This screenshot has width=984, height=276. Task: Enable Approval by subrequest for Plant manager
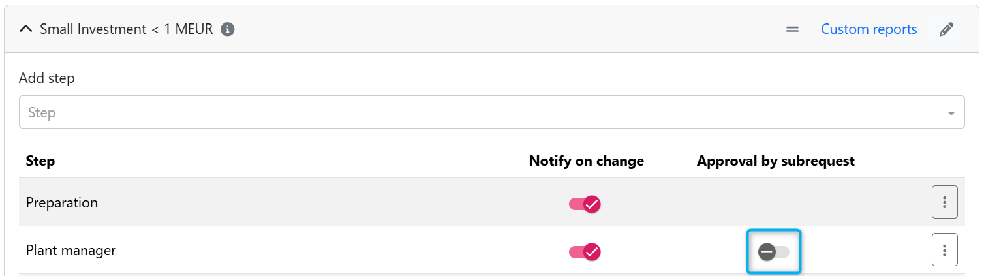(773, 251)
